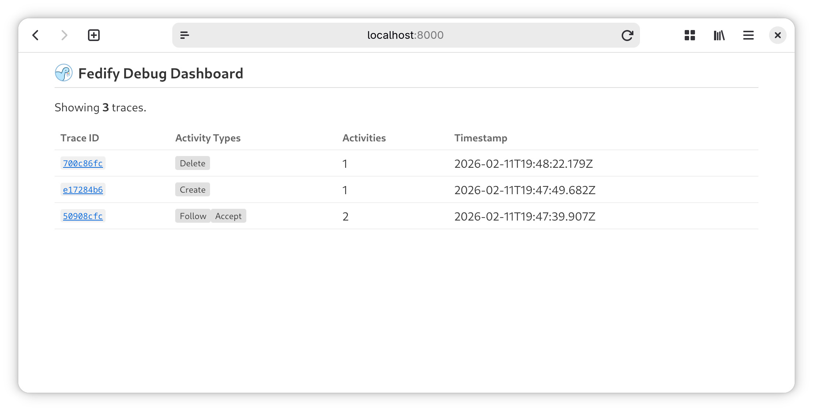Open trace 50908cfc details

coord(82,216)
